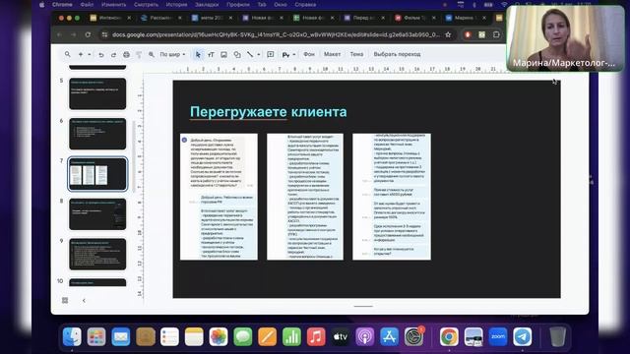Close the 'Интенсив' browser tab
Viewport: 630px width, 354px height.
pyautogui.click(x=129, y=18)
